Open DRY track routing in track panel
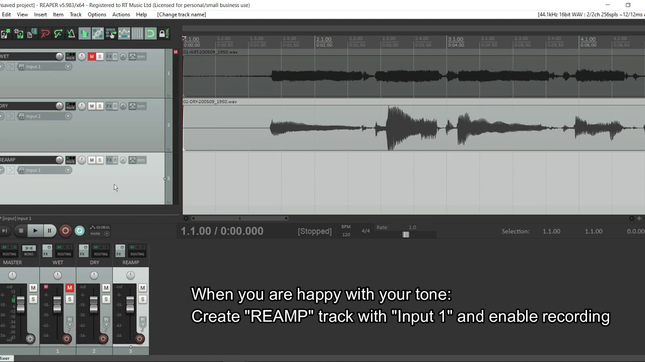Screen dimensions: 645x362 (x=70, y=106)
